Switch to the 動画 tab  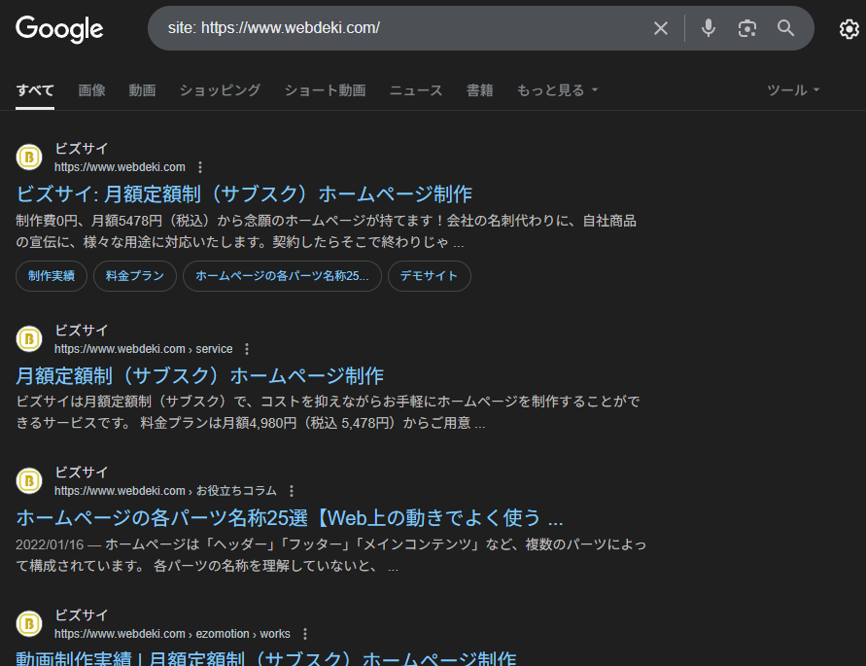pyautogui.click(x=142, y=90)
